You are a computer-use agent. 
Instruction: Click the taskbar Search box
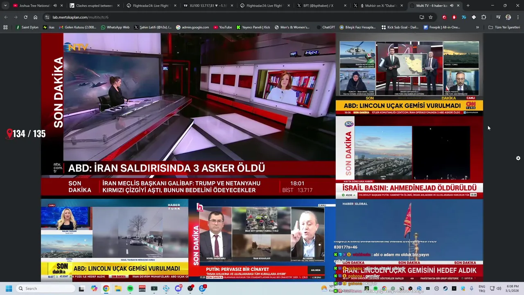point(45,288)
